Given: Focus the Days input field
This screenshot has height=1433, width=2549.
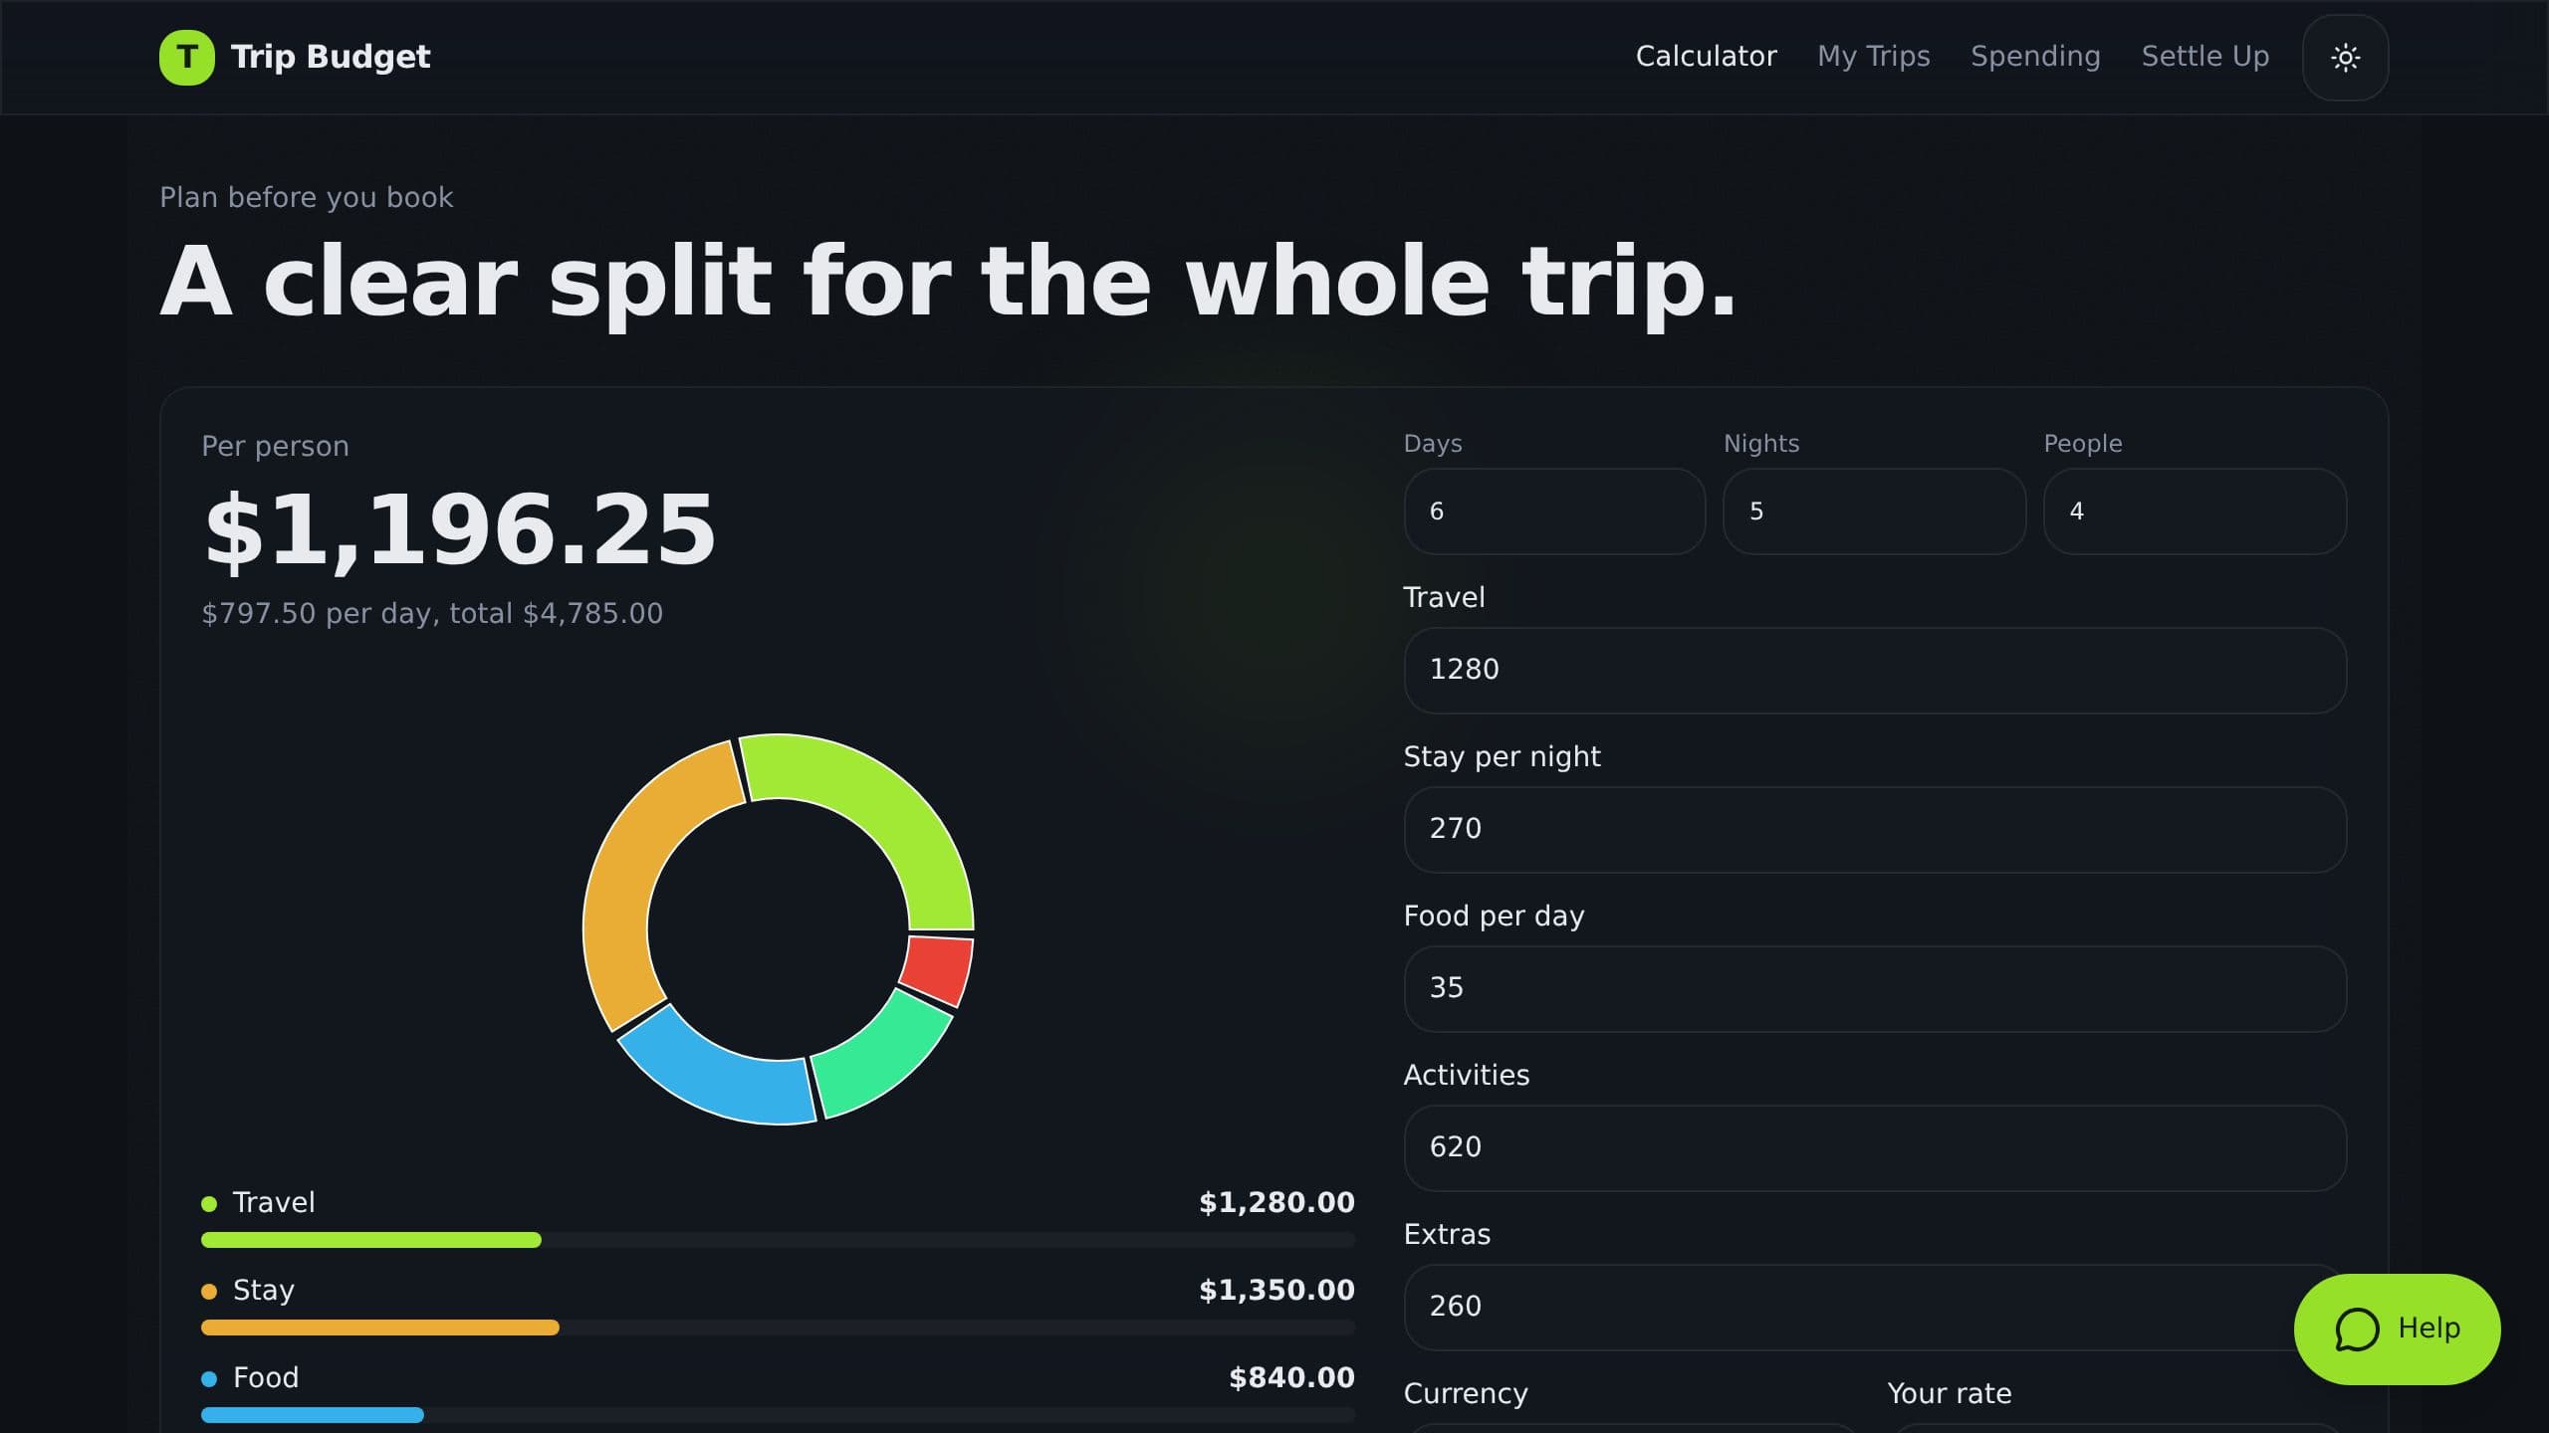Looking at the screenshot, I should [x=1554, y=512].
